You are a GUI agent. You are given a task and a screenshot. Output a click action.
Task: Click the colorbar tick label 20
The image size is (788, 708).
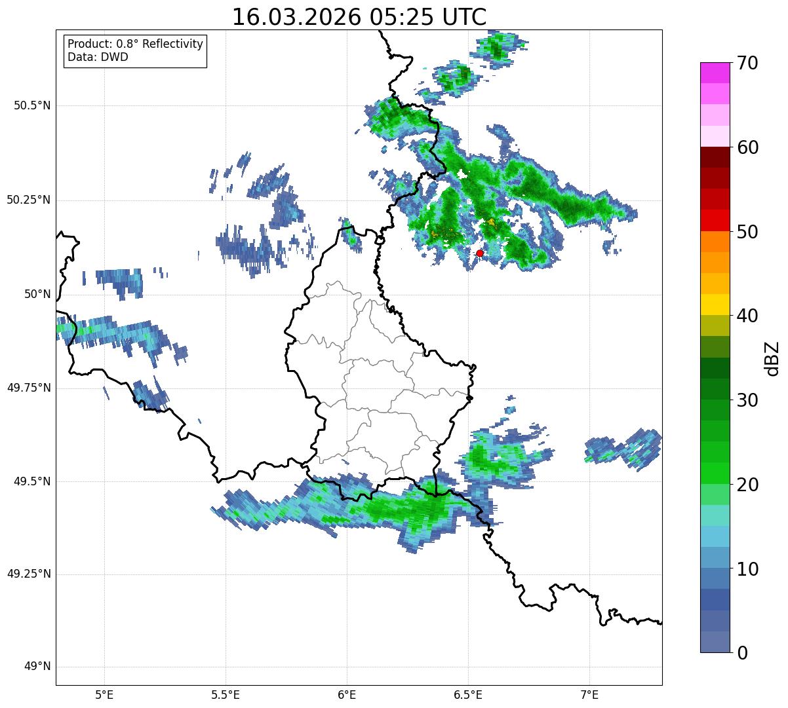[747, 485]
